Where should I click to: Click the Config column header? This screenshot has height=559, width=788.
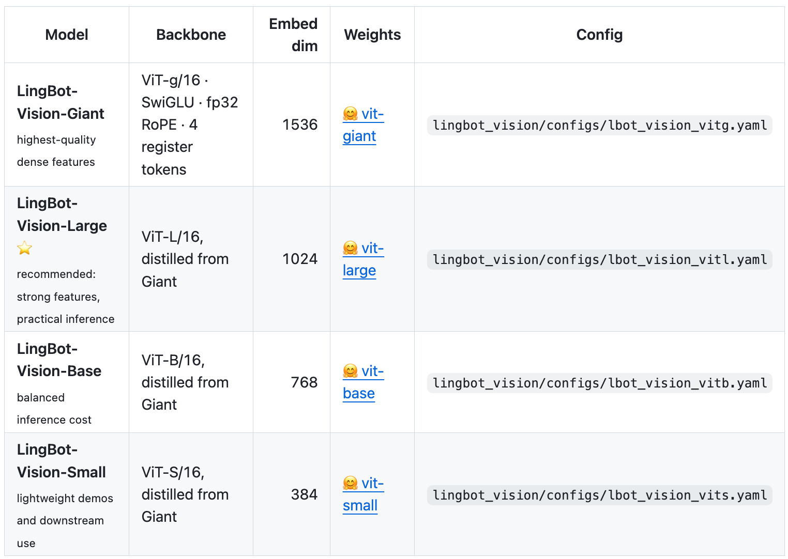click(x=599, y=35)
